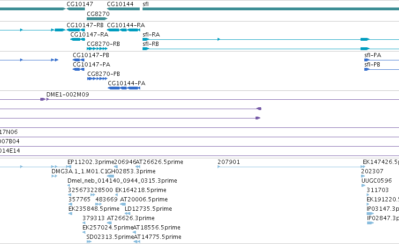Open EST AT26626.3prime
This screenshot has height=244, width=399.
coord(131,218)
